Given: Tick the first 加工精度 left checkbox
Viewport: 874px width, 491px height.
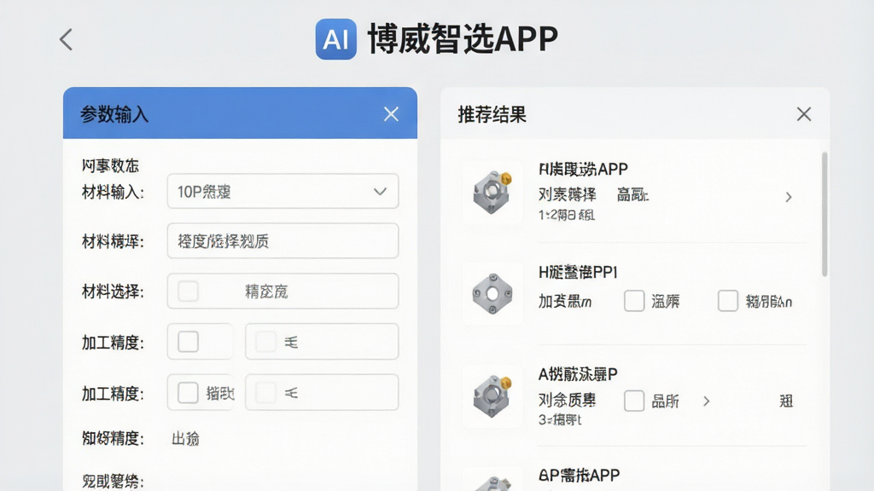Looking at the screenshot, I should point(188,341).
